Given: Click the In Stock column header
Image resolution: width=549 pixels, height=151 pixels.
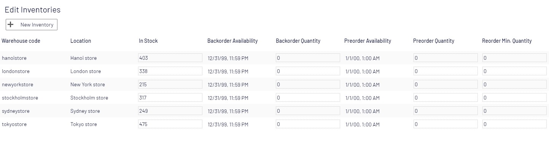Looking at the screenshot, I should tap(148, 41).
